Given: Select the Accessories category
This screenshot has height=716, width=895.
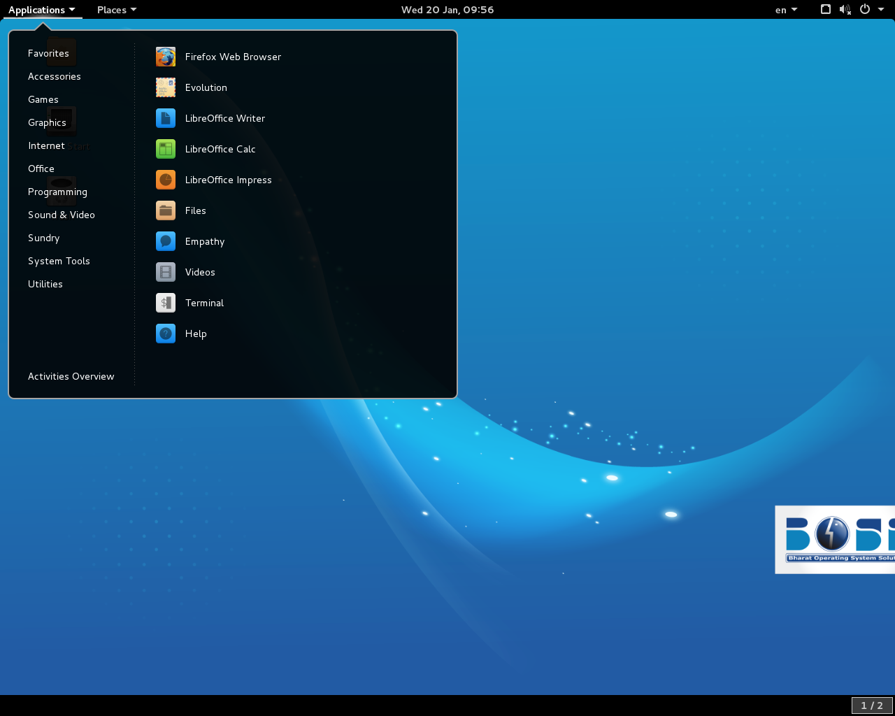Looking at the screenshot, I should pyautogui.click(x=55, y=76).
